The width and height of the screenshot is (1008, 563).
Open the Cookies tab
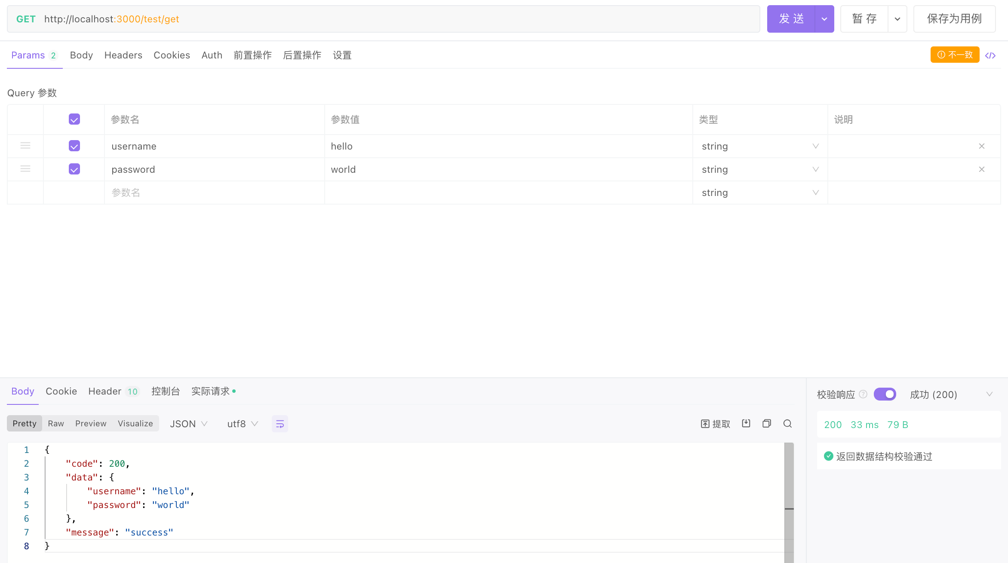tap(172, 55)
